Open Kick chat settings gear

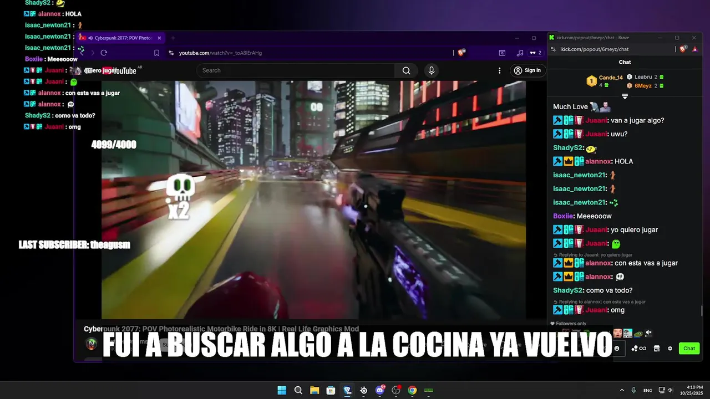point(670,349)
